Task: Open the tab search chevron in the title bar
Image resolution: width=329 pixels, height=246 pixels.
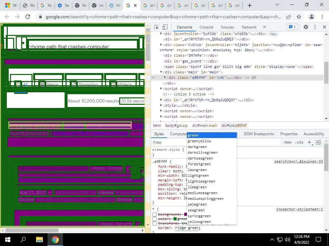Action: (277, 4)
